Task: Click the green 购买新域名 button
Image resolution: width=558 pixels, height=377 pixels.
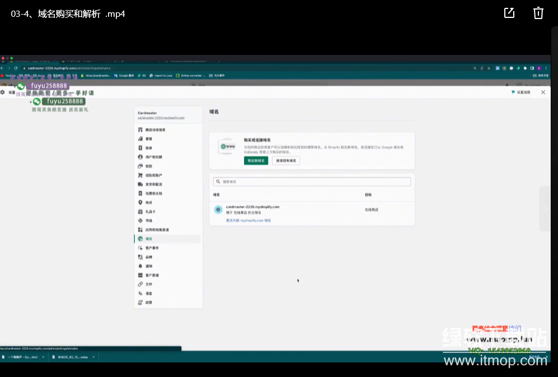Action: click(256, 161)
